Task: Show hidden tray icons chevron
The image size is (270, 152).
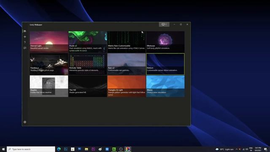Action: [237, 149]
